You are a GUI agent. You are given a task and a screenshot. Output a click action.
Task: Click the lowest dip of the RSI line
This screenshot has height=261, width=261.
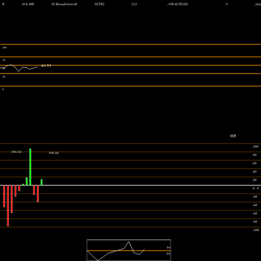coord(19,72)
